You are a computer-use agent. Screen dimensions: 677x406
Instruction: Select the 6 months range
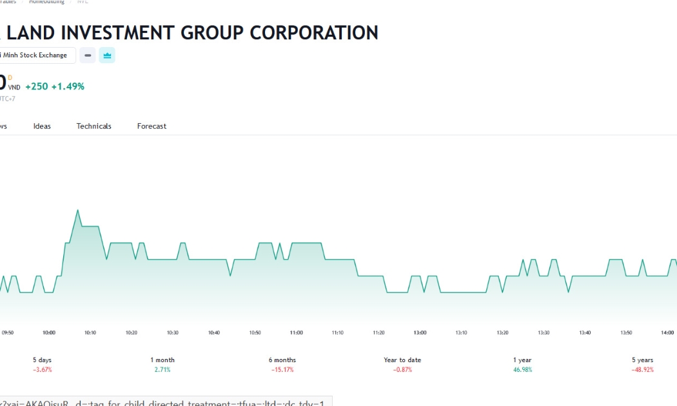[x=282, y=365]
